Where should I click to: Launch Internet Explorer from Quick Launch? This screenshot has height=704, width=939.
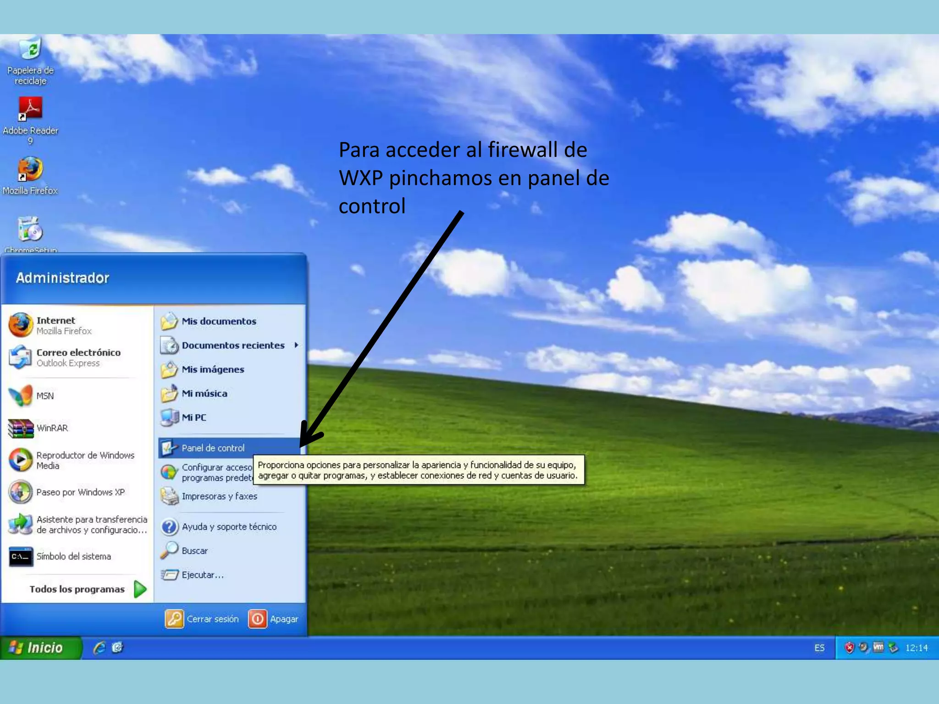tap(99, 648)
